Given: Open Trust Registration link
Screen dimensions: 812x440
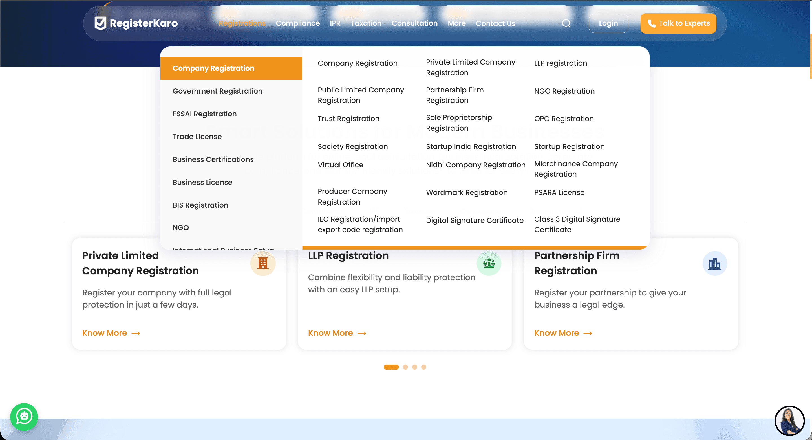Looking at the screenshot, I should (x=348, y=119).
